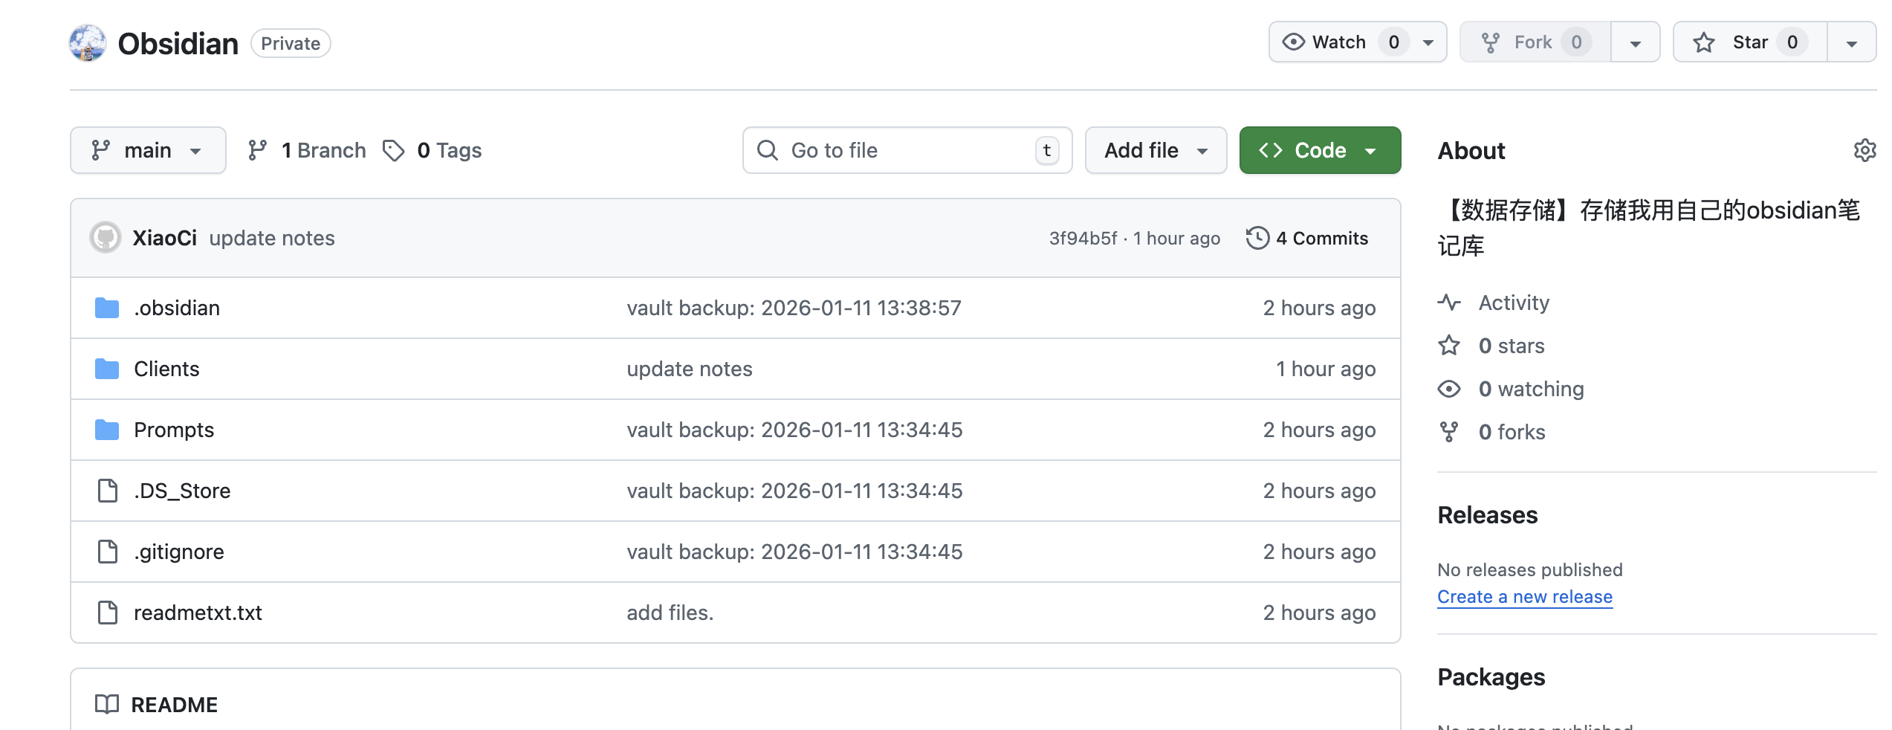
Task: Focus the Go to file search field
Action: click(907, 150)
